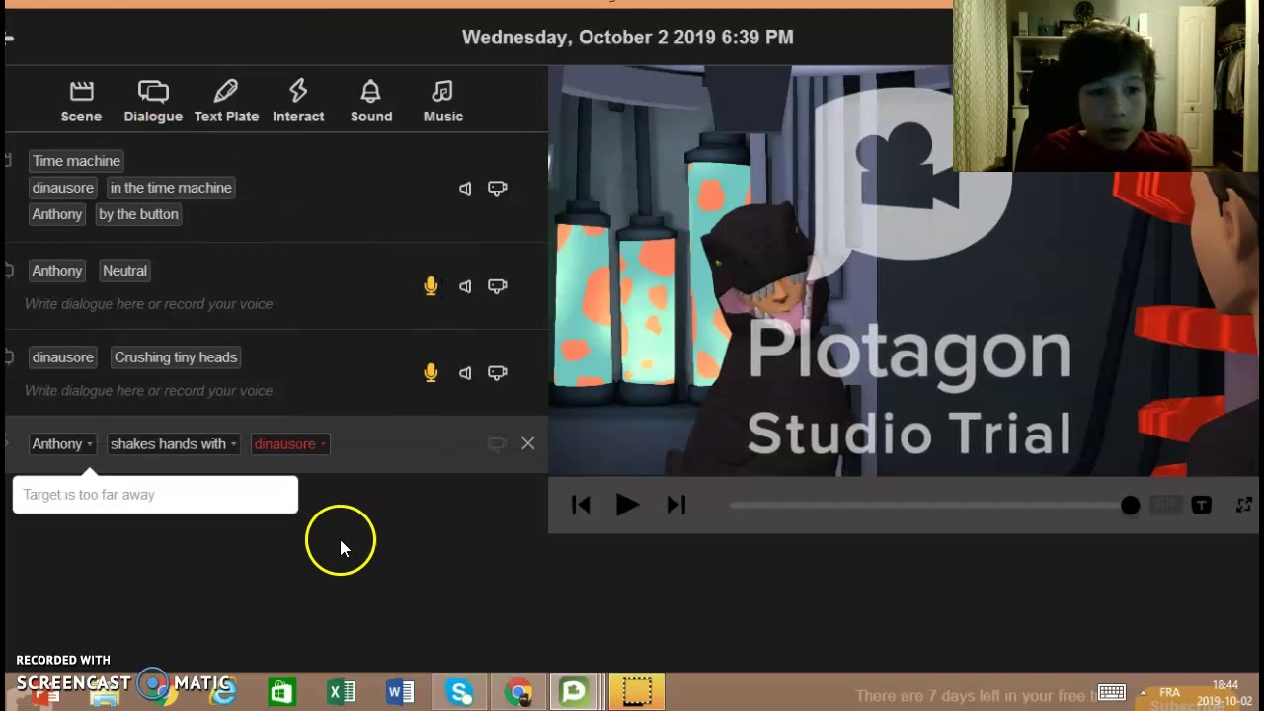
Task: Record voice for dinausore's dialogue
Action: pyautogui.click(x=431, y=373)
